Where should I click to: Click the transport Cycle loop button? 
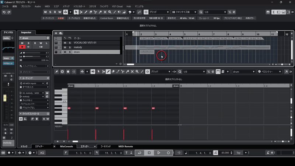(140, 153)
